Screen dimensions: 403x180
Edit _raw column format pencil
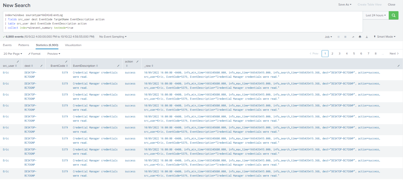398,66
